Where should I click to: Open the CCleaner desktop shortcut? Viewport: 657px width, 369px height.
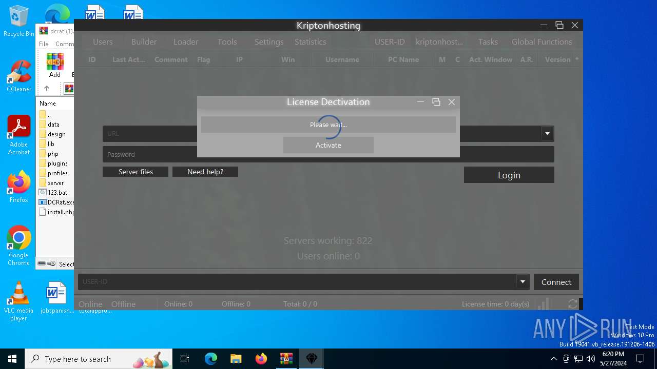19,76
